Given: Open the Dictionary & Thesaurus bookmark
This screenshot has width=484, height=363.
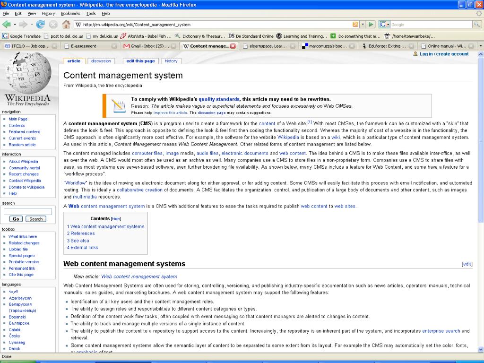Looking at the screenshot, I should click(200, 36).
